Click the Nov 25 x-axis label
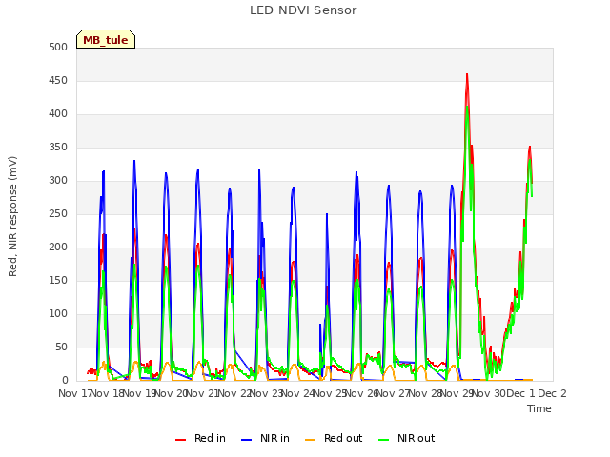Viewport: 610px width, 457px height. (331, 393)
